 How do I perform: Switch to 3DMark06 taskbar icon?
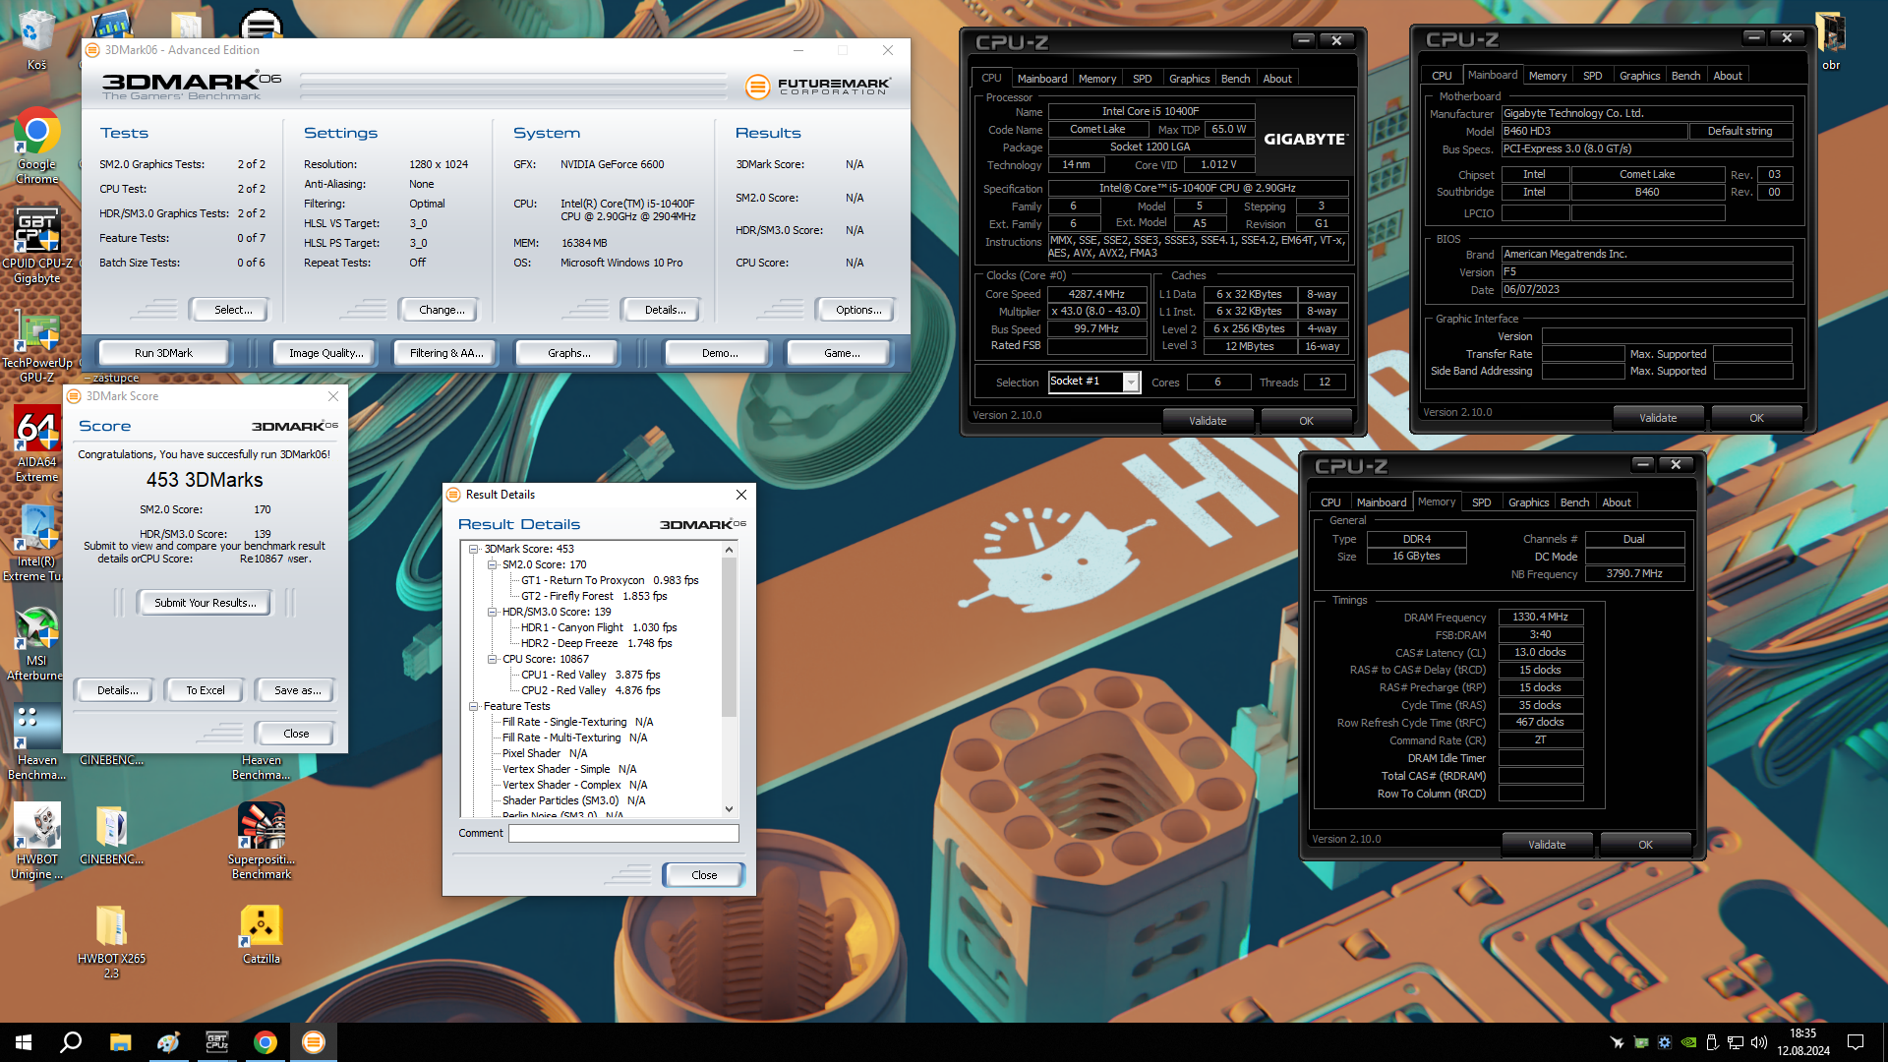pos(313,1042)
